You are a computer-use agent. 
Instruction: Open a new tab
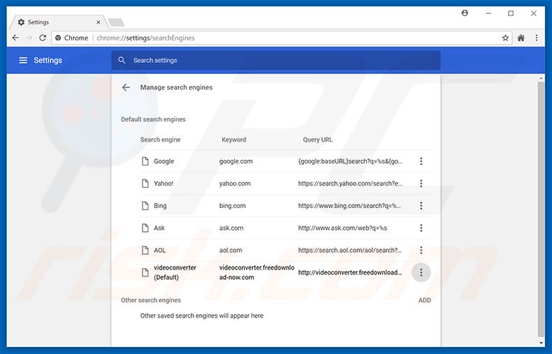[x=116, y=22]
